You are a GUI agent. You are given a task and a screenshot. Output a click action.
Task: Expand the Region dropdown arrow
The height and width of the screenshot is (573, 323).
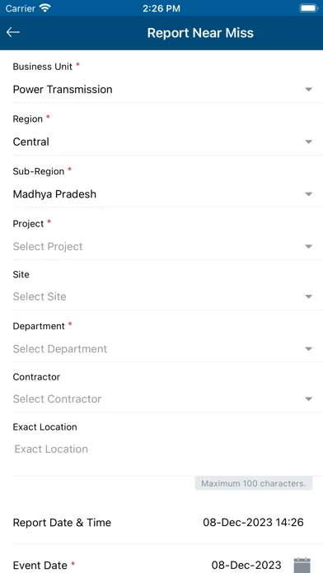(x=309, y=142)
